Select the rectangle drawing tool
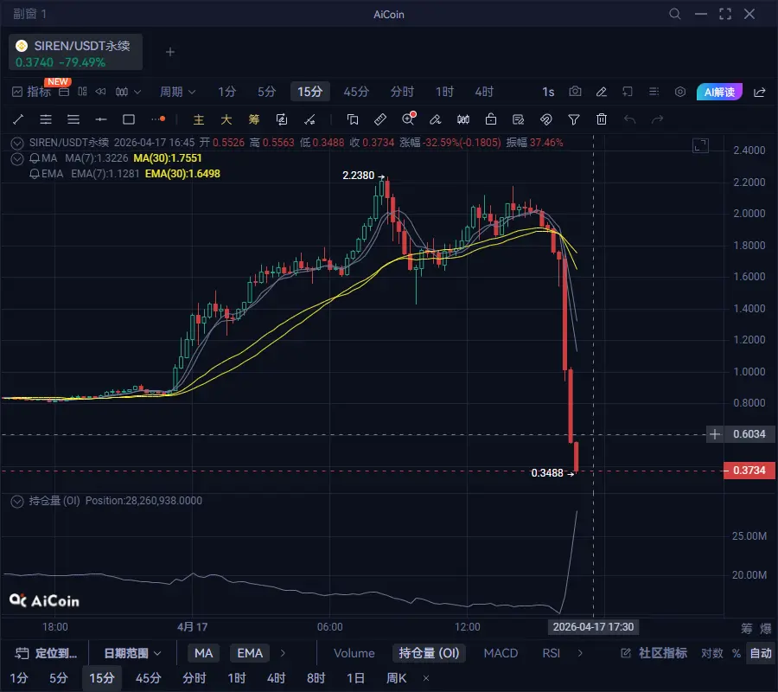 click(x=129, y=119)
